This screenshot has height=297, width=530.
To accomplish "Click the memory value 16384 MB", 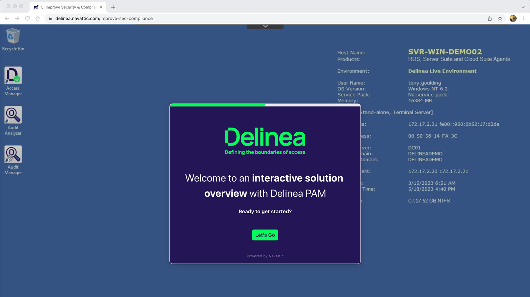I will pos(420,101).
